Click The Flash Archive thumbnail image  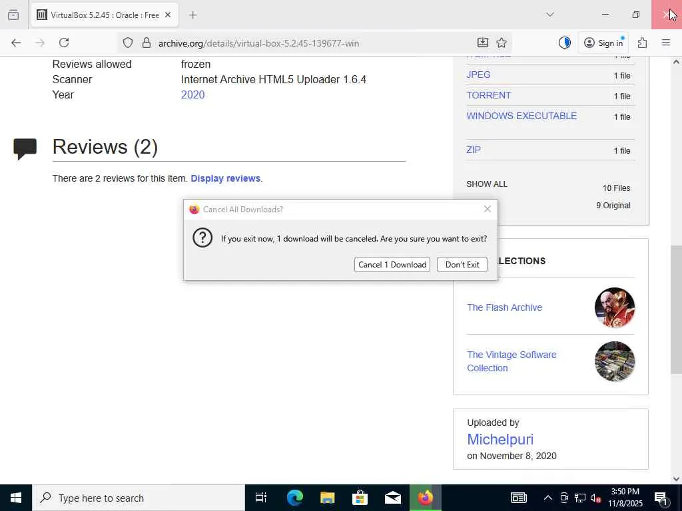click(615, 307)
